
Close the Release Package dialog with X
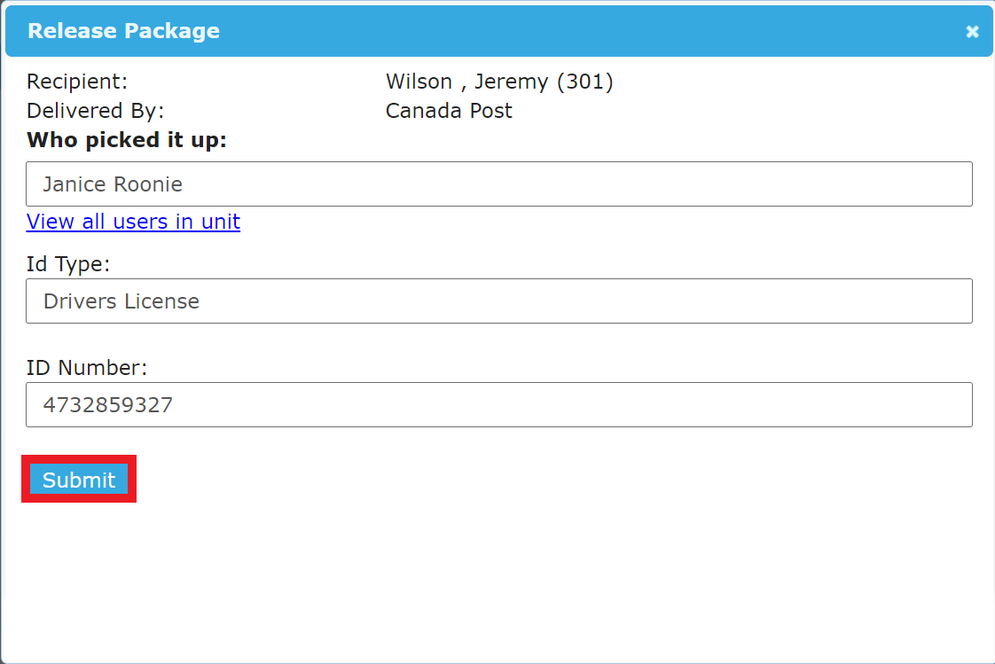coord(972,32)
